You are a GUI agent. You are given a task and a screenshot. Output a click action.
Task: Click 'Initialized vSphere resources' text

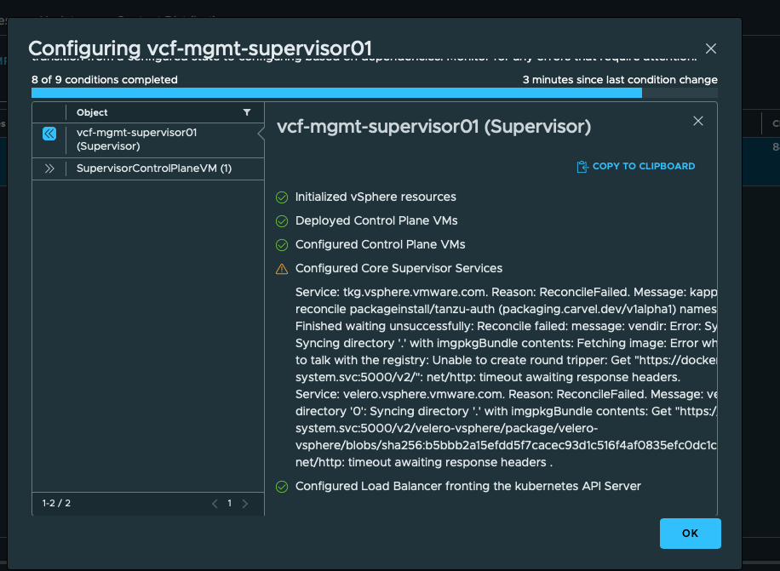point(376,197)
